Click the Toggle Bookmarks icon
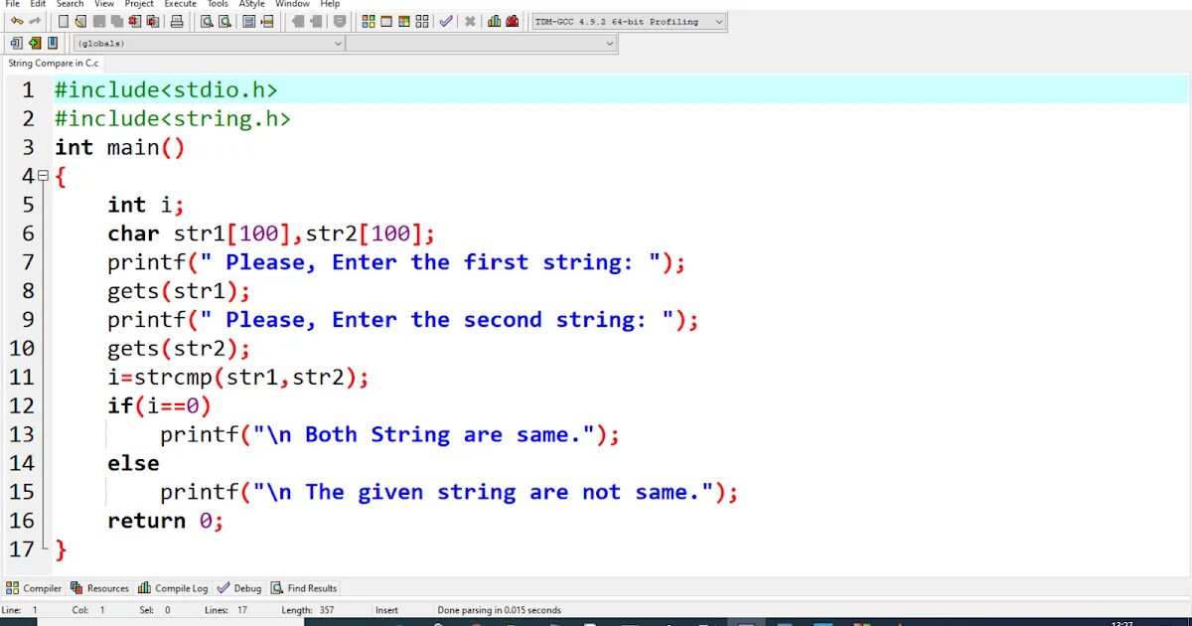The image size is (1192, 626). click(x=35, y=43)
